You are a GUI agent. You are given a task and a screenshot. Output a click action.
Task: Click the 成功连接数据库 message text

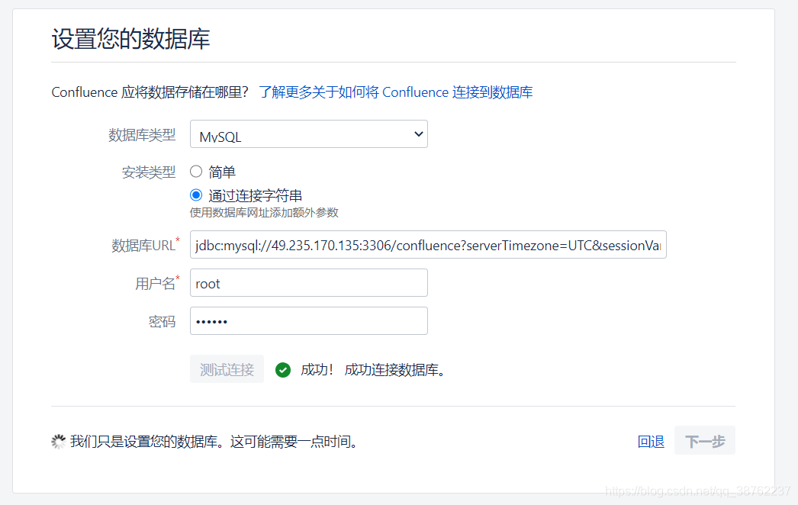[395, 370]
